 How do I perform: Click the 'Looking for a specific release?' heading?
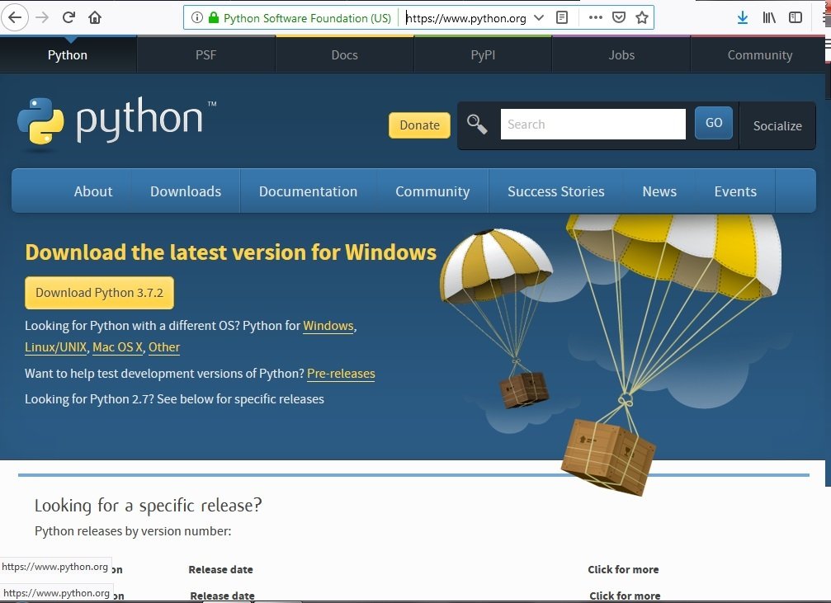149,506
